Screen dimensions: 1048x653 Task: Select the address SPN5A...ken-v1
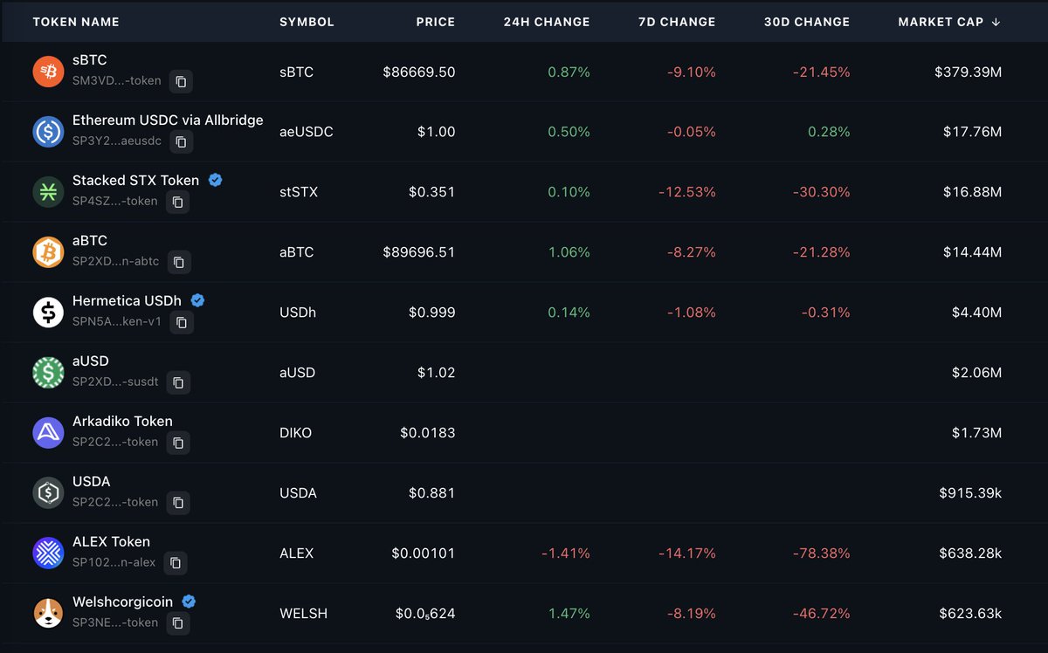tap(117, 322)
